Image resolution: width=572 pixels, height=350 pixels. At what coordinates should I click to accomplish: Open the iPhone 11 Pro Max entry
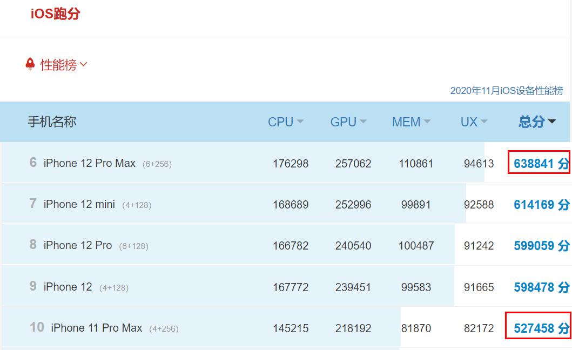click(x=96, y=328)
